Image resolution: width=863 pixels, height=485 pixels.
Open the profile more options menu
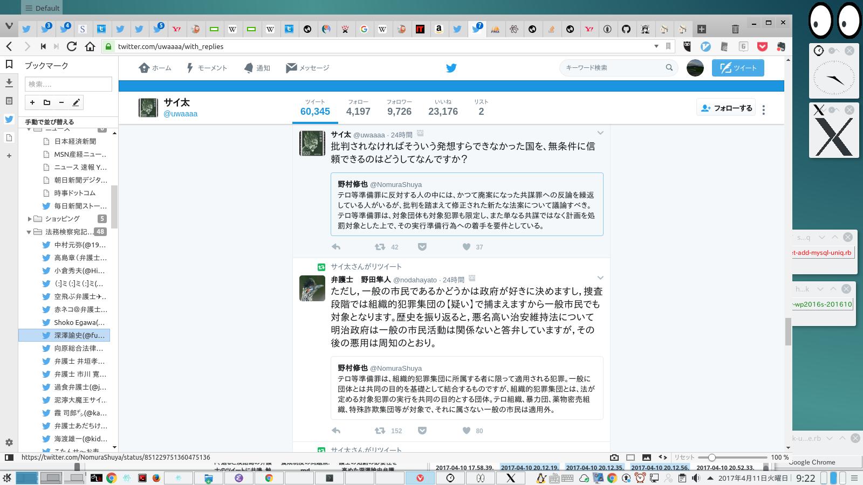tap(763, 109)
